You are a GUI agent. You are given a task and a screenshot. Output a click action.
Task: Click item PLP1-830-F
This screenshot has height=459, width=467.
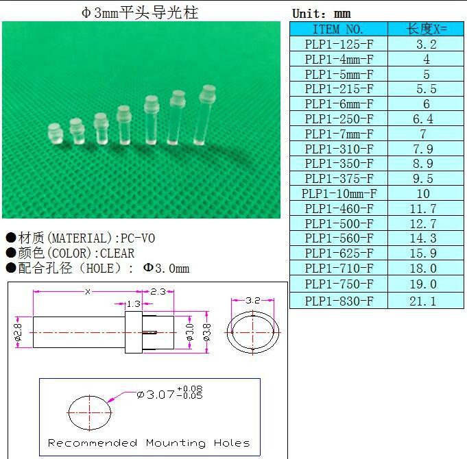(339, 301)
